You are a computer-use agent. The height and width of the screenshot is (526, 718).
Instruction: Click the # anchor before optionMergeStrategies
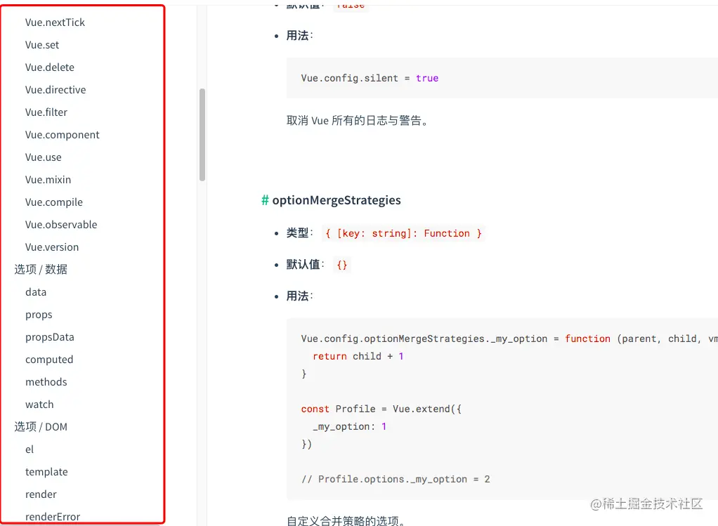point(265,200)
